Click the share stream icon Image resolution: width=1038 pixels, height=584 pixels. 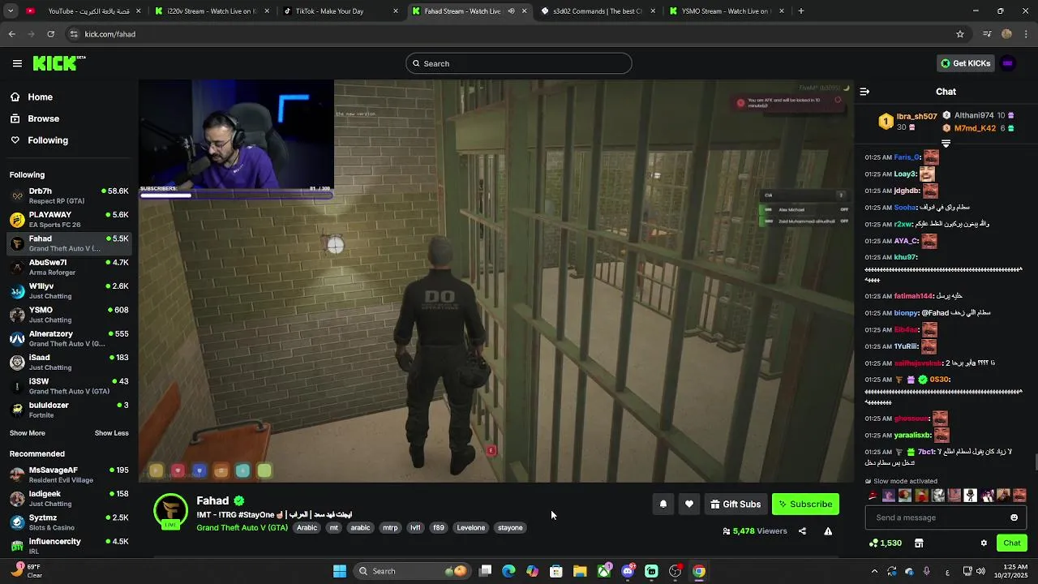click(802, 531)
